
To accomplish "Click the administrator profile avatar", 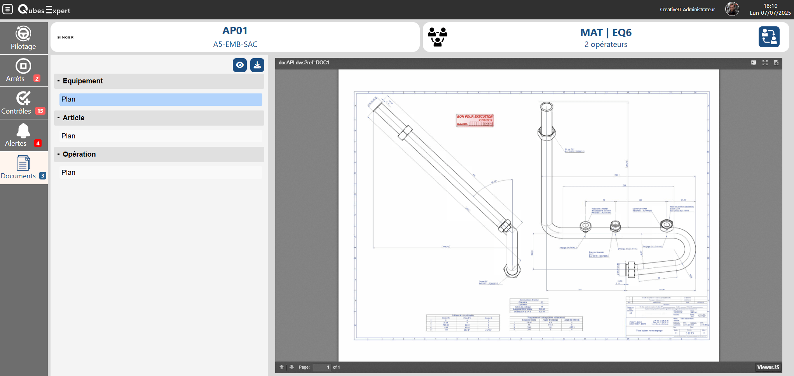I will (x=732, y=9).
